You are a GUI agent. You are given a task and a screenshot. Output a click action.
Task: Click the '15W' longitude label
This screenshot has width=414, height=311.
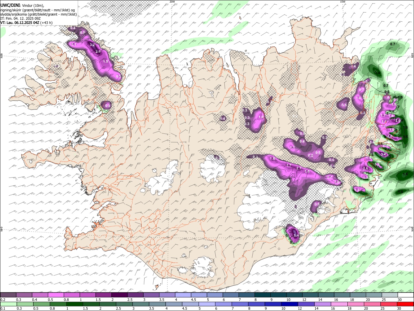[x=343, y=2]
